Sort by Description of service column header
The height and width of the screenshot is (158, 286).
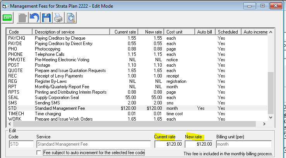[71, 32]
